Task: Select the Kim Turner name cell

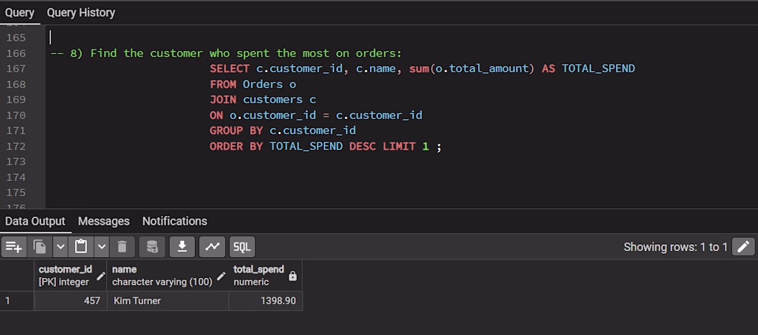Action: (167, 301)
